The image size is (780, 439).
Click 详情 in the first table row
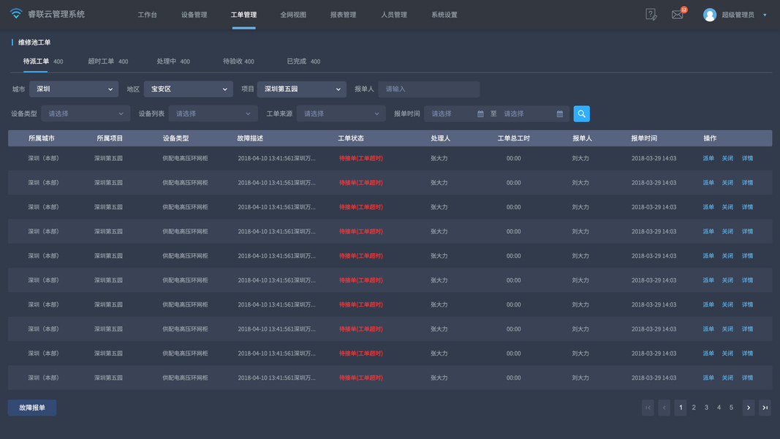tap(747, 158)
